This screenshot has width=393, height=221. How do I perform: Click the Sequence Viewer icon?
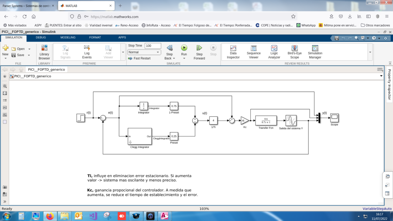(254, 52)
